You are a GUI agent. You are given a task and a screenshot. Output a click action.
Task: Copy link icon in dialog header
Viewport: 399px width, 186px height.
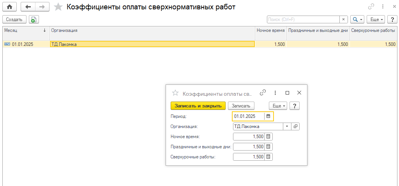[263, 93]
